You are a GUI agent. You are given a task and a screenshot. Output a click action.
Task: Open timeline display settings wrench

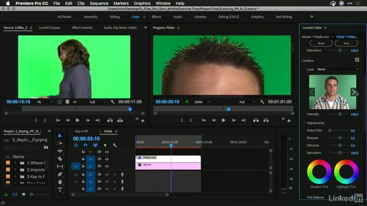(115, 145)
